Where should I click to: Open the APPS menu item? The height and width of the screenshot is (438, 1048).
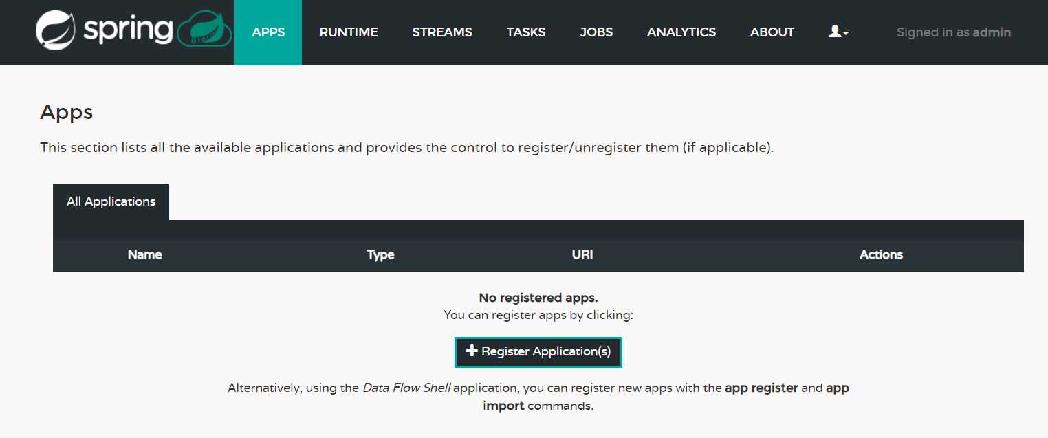268,32
